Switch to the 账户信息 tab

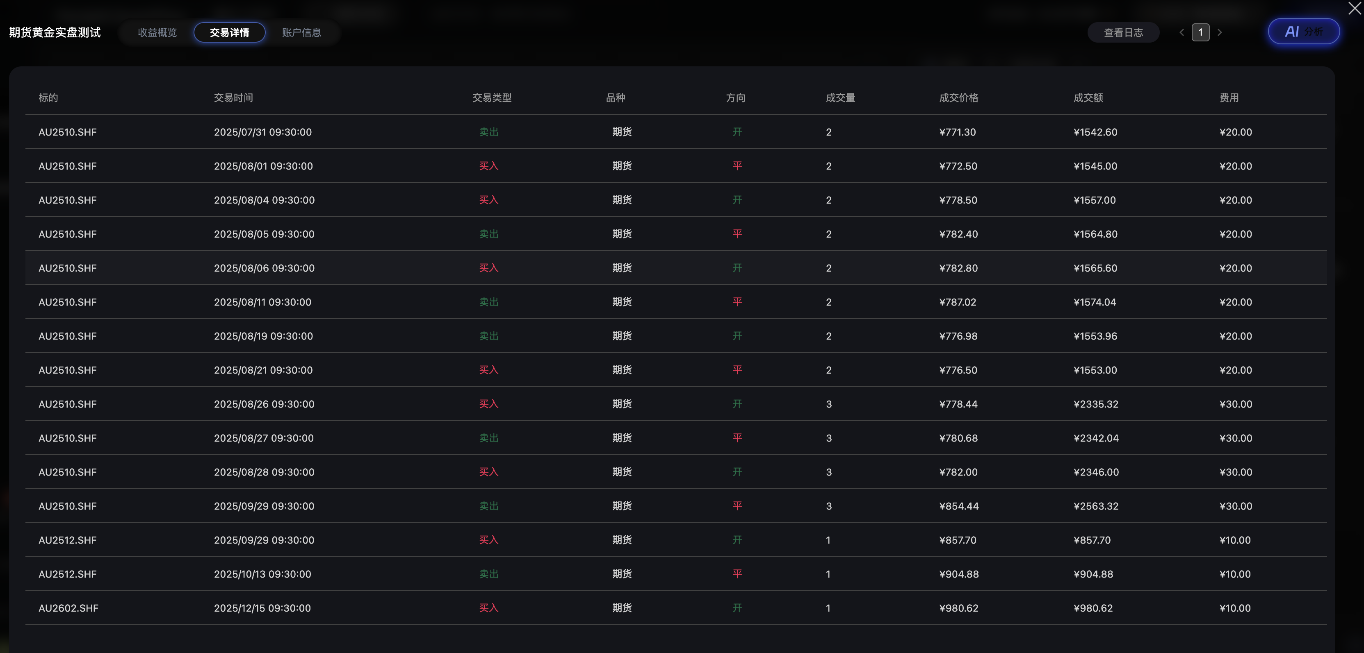point(301,32)
